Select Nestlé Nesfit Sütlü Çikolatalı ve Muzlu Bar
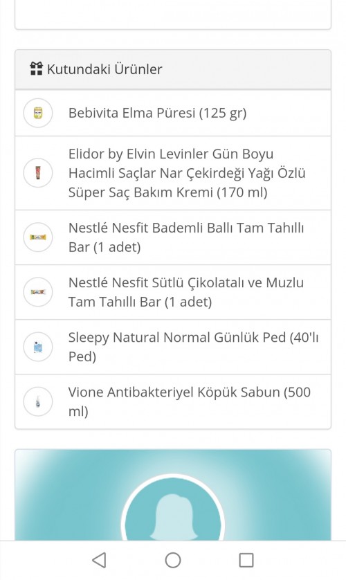This screenshot has width=346, height=580. pyautogui.click(x=186, y=292)
